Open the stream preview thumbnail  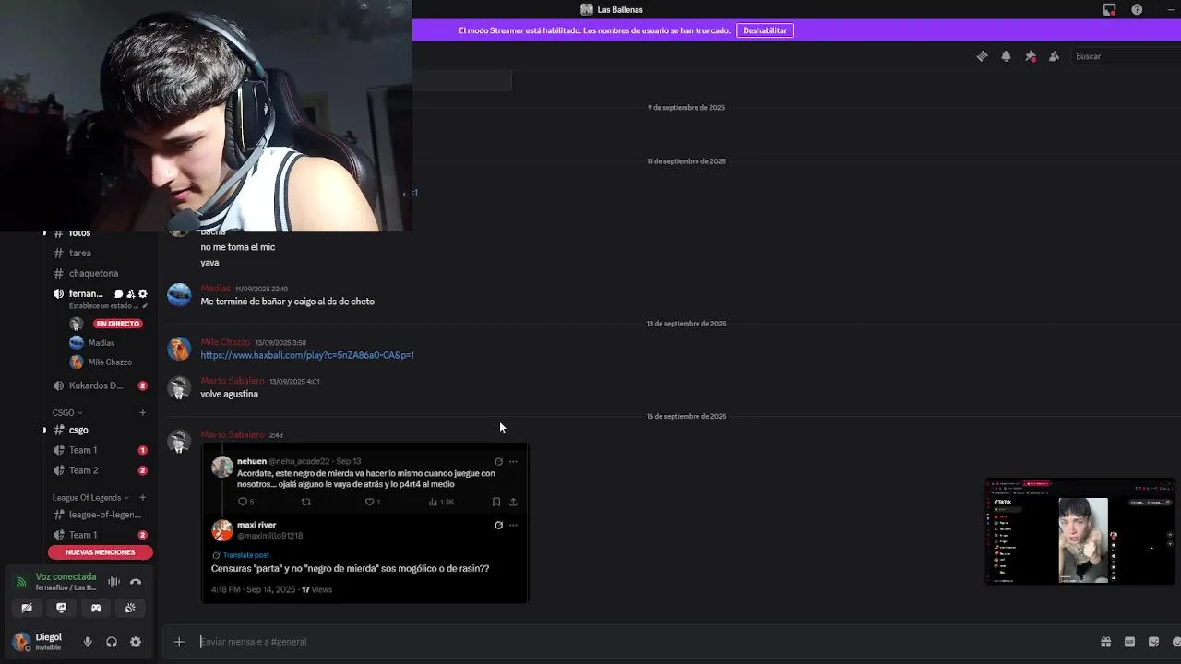tap(1080, 531)
